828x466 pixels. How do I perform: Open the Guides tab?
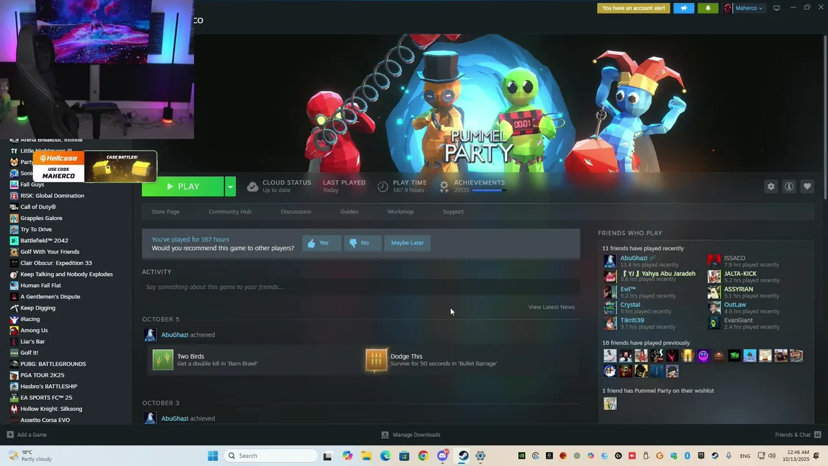tap(349, 212)
